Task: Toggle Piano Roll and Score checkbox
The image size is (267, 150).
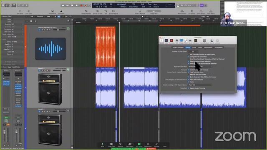Action: [189, 80]
